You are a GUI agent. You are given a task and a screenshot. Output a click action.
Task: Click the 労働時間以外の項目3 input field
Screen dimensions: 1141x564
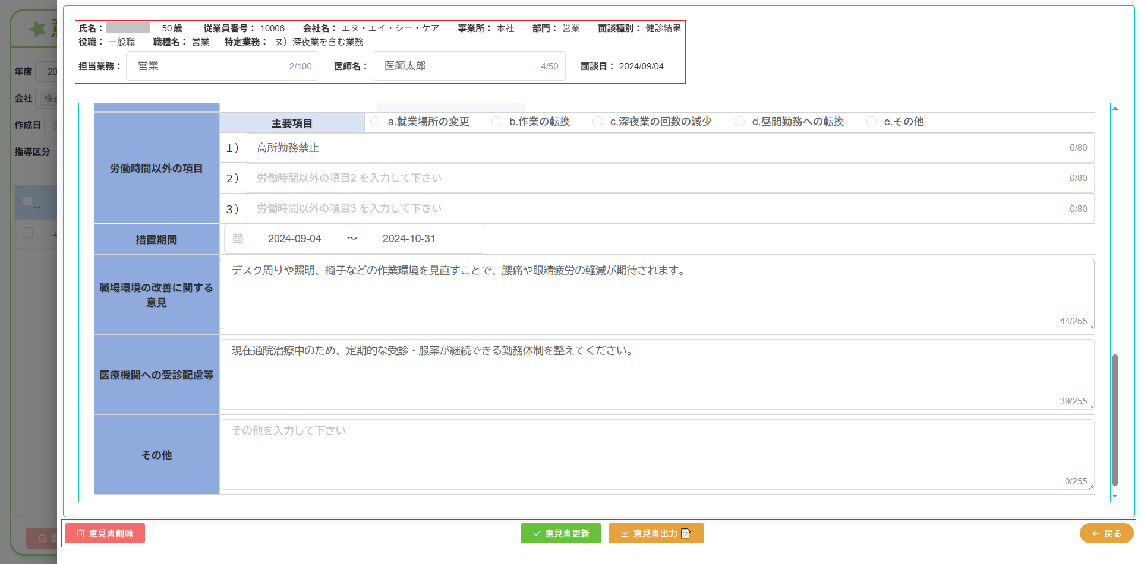[654, 208]
